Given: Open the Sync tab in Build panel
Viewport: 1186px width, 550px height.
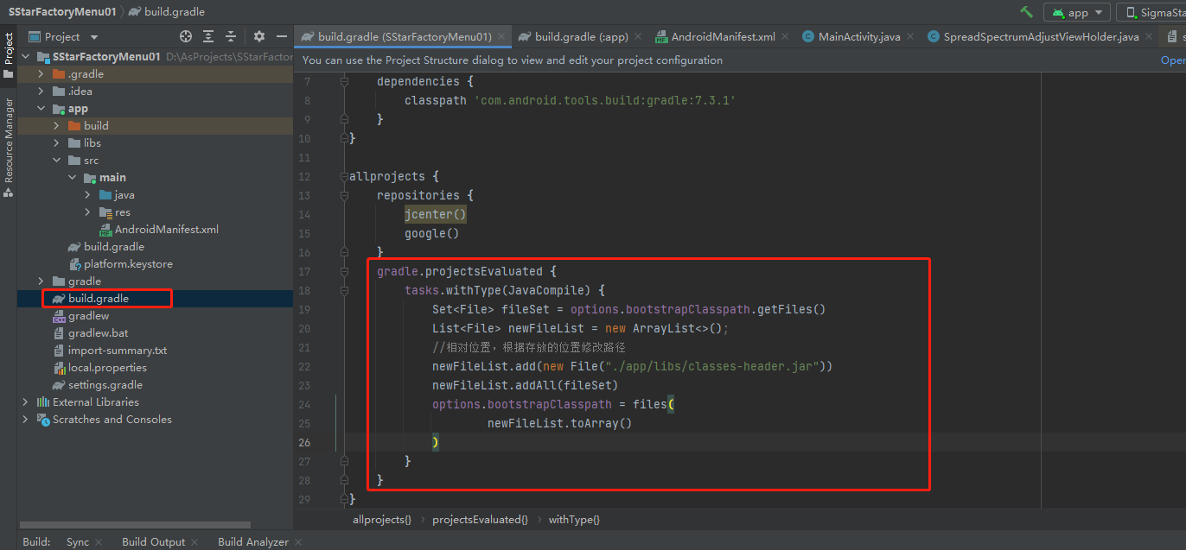Looking at the screenshot, I should (78, 542).
